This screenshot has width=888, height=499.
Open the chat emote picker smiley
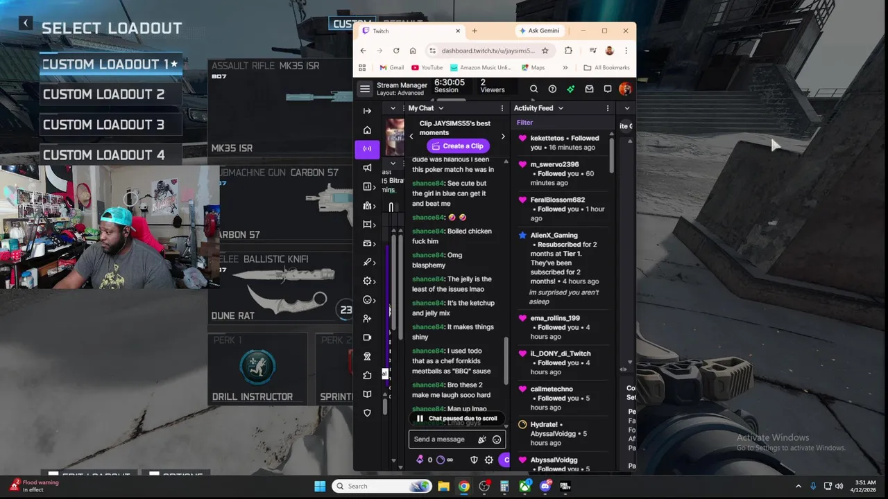pyautogui.click(x=497, y=439)
